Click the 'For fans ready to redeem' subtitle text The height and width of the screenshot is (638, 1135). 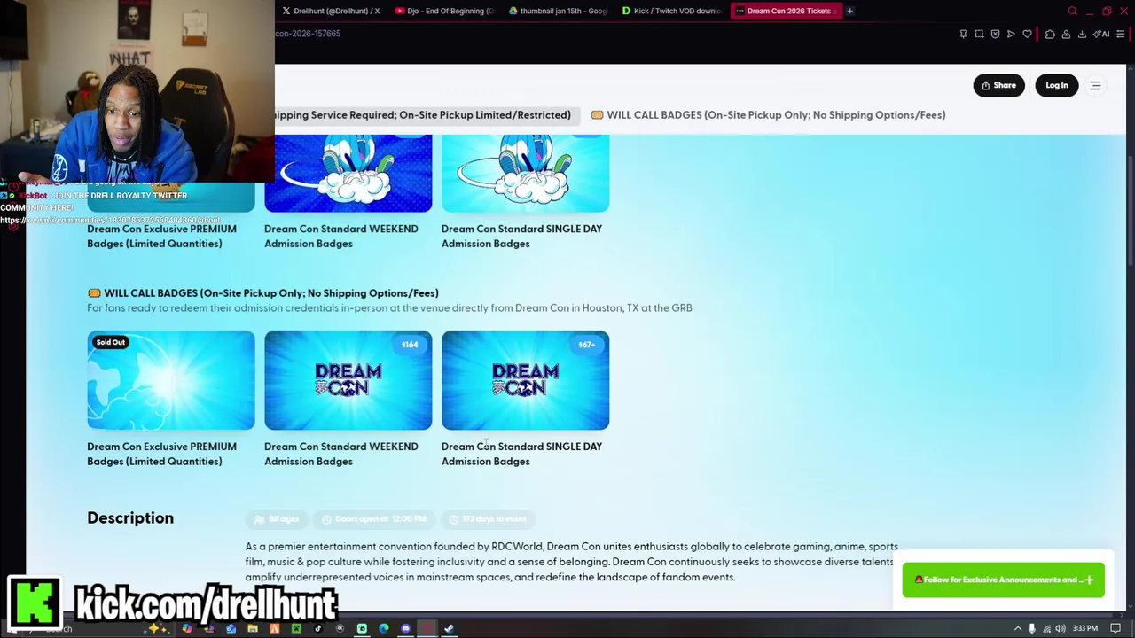(x=389, y=308)
